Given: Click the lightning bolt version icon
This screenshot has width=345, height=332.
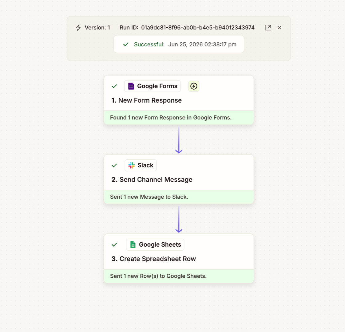Looking at the screenshot, I should click(78, 28).
